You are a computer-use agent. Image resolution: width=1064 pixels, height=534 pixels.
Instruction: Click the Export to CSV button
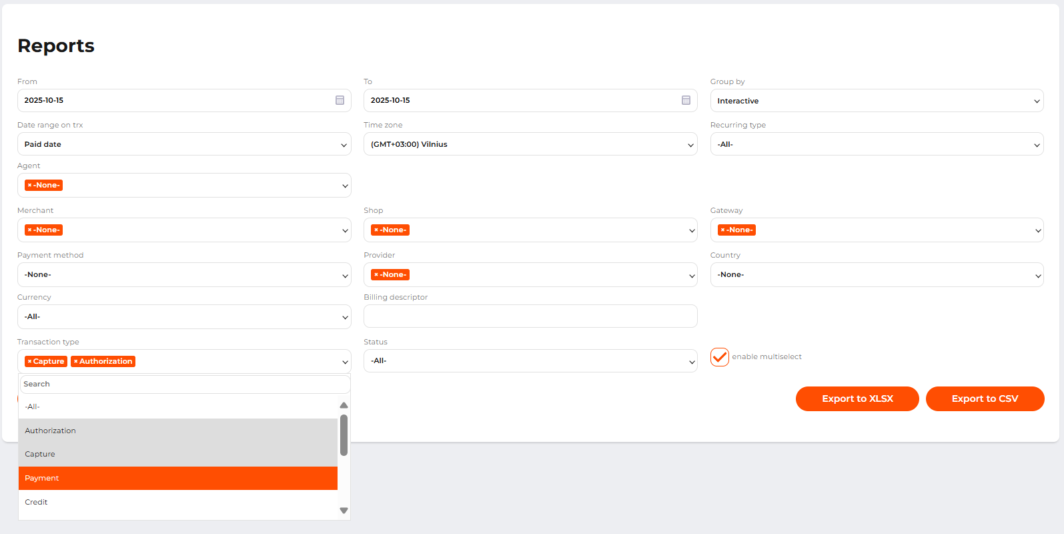[984, 398]
